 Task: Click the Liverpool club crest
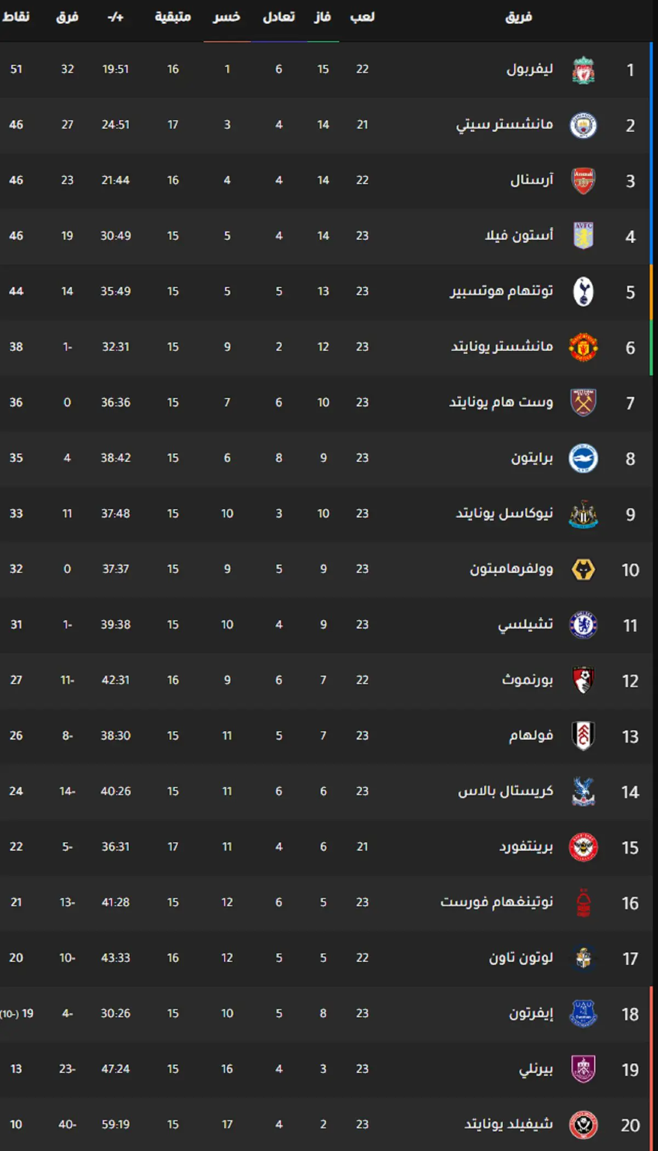point(583,70)
